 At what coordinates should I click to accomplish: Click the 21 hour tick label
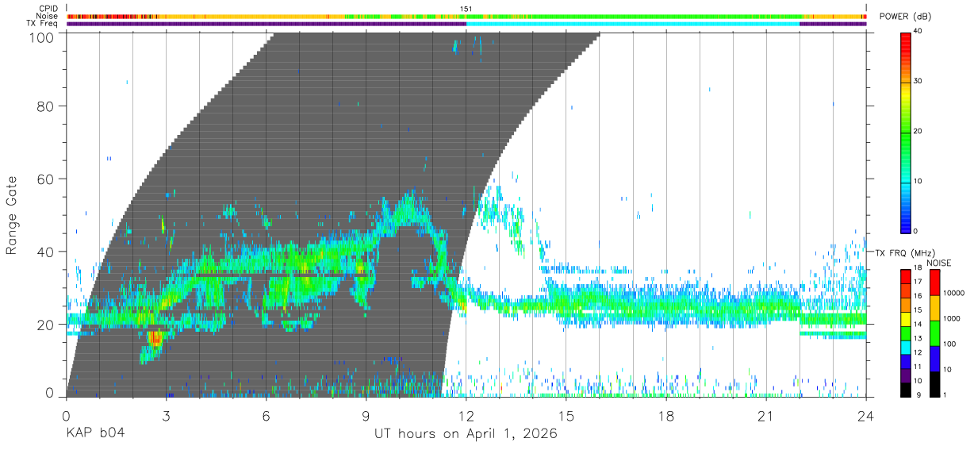(766, 415)
